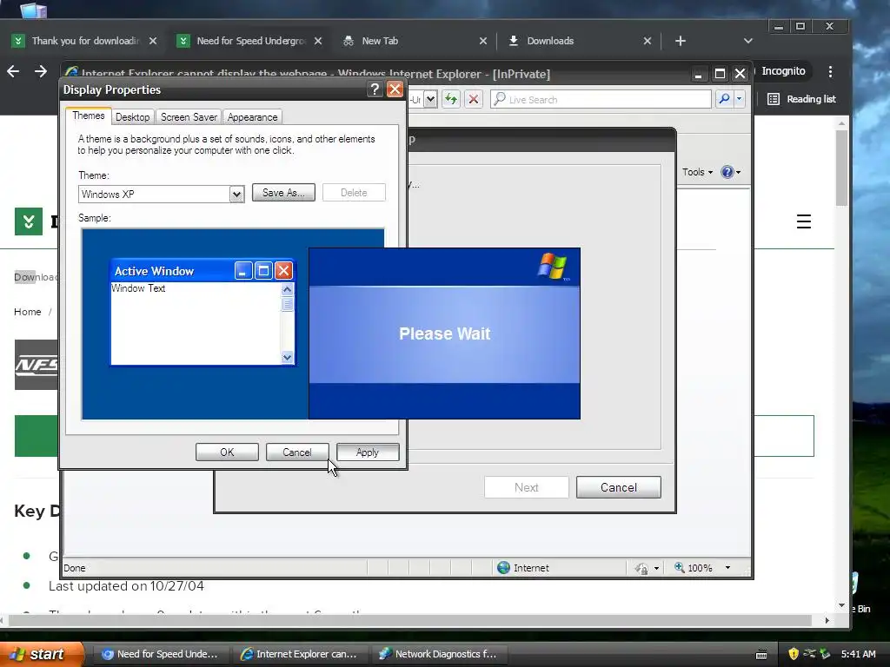
Task: Open the website hamburger menu
Action: 804,221
